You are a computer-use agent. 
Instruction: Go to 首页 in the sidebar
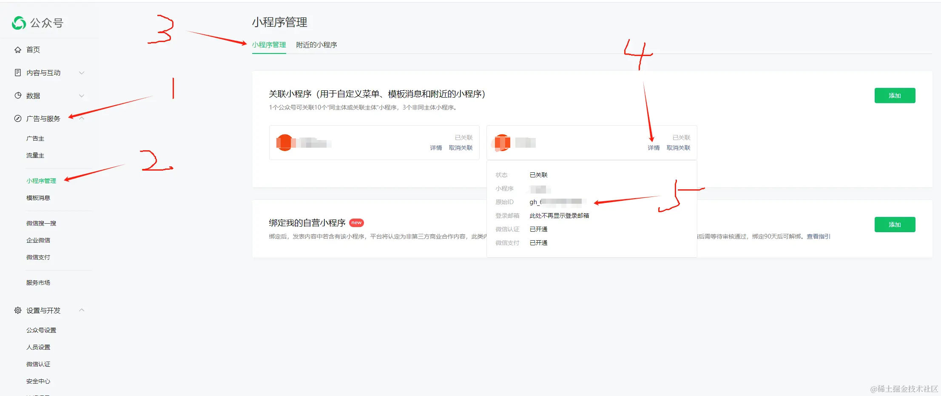point(33,50)
